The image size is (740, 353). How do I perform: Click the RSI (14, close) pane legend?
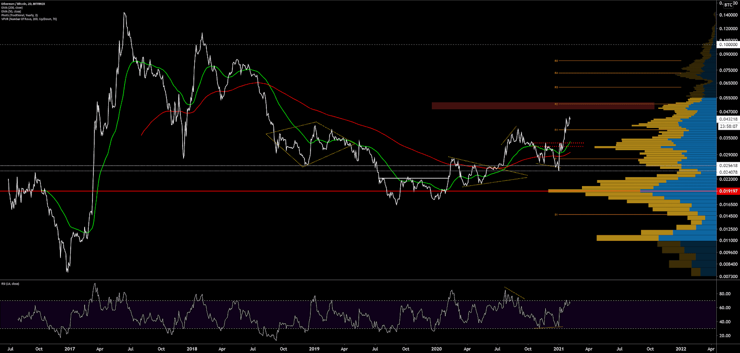click(10, 284)
